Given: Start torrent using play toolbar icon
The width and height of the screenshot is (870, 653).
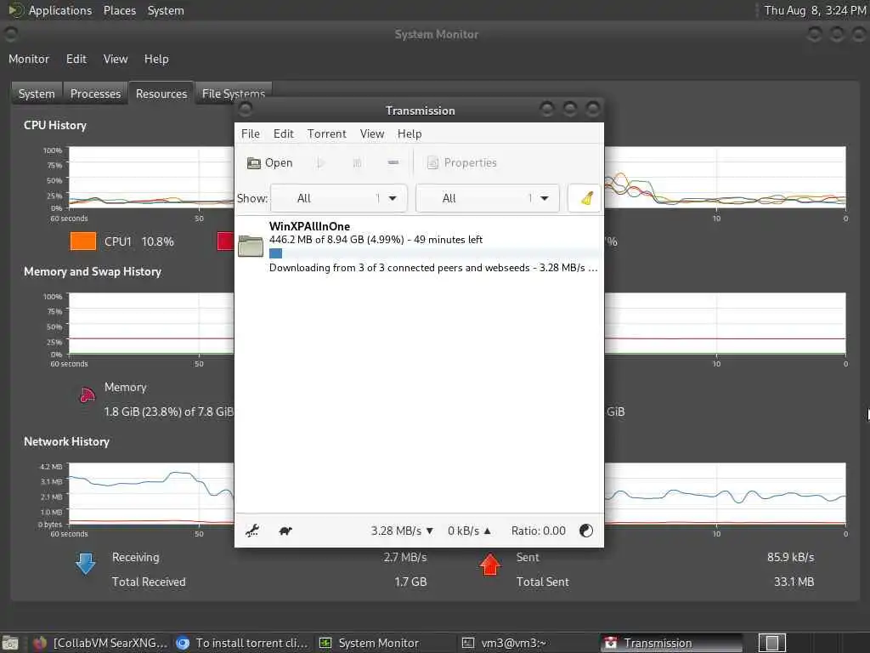Looking at the screenshot, I should [320, 162].
